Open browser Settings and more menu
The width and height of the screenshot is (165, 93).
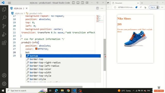[162, 7]
